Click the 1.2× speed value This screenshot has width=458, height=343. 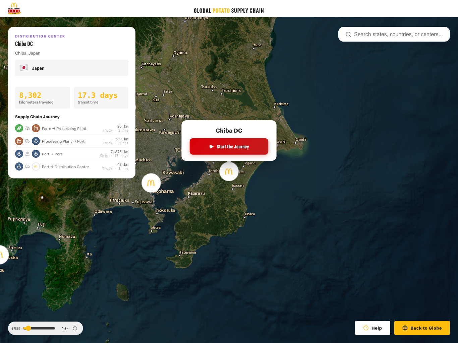(x=65, y=329)
